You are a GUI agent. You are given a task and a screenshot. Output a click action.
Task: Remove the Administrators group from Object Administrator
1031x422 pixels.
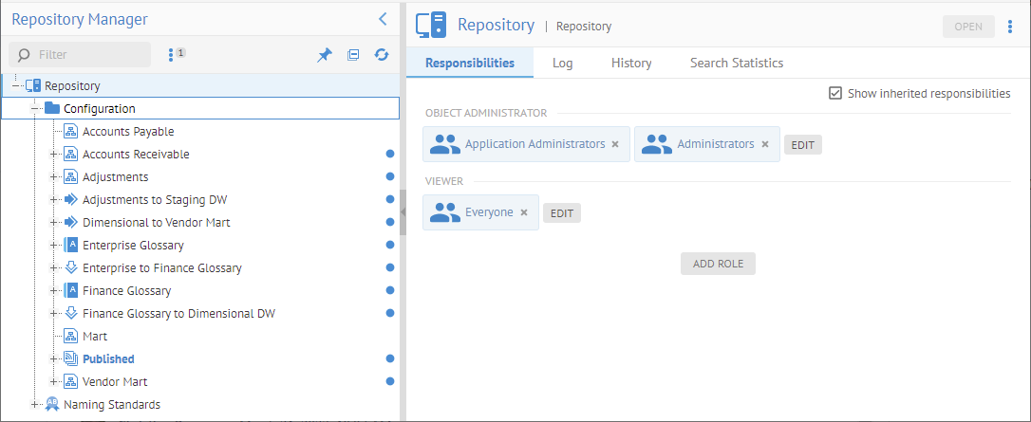(x=765, y=144)
